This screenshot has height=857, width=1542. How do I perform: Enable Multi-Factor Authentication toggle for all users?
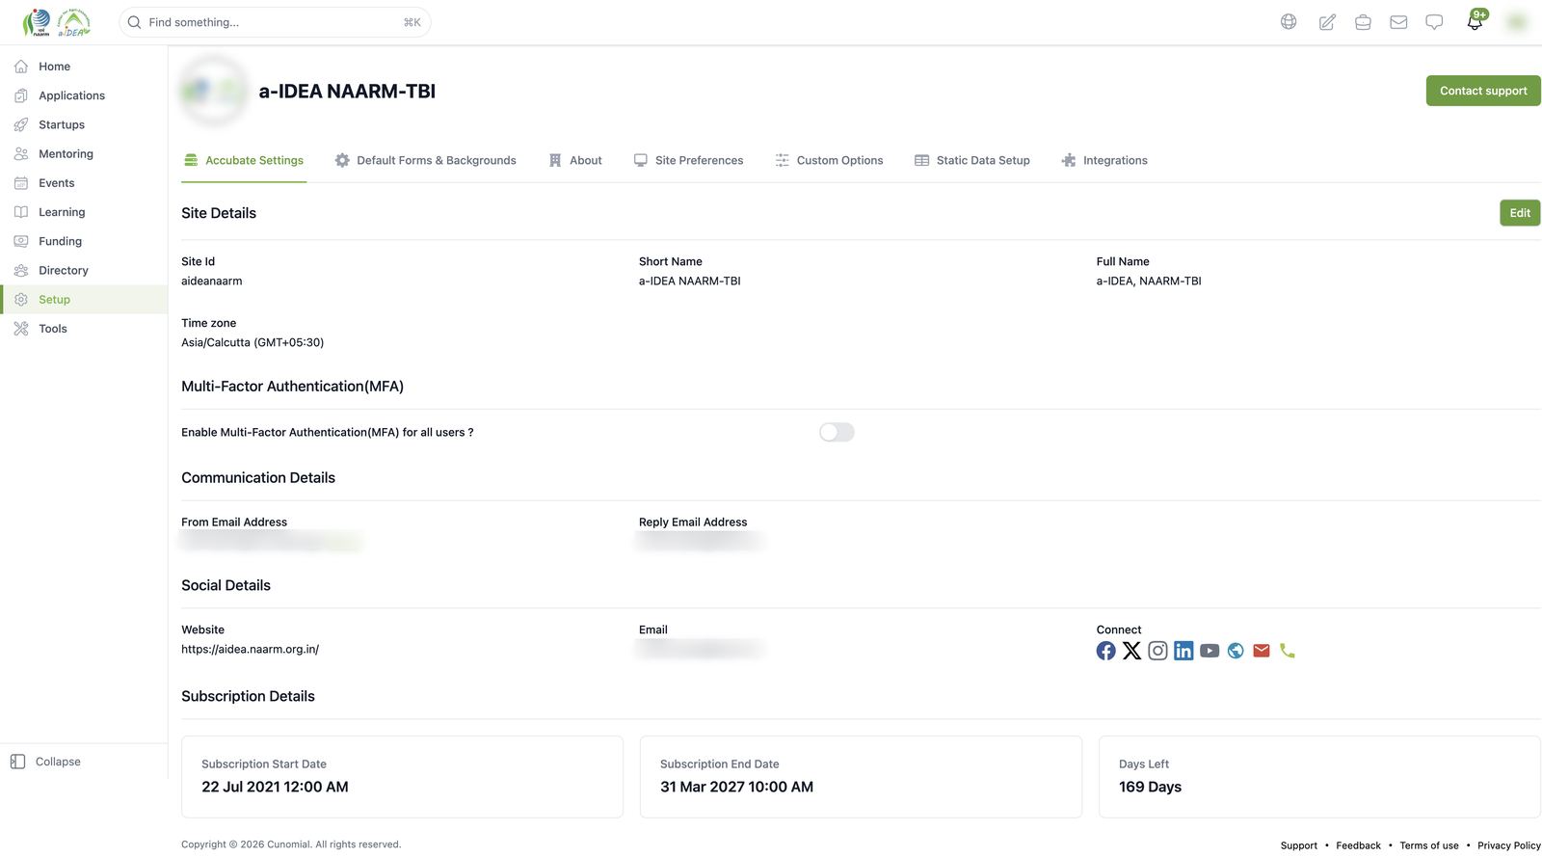[x=837, y=433]
